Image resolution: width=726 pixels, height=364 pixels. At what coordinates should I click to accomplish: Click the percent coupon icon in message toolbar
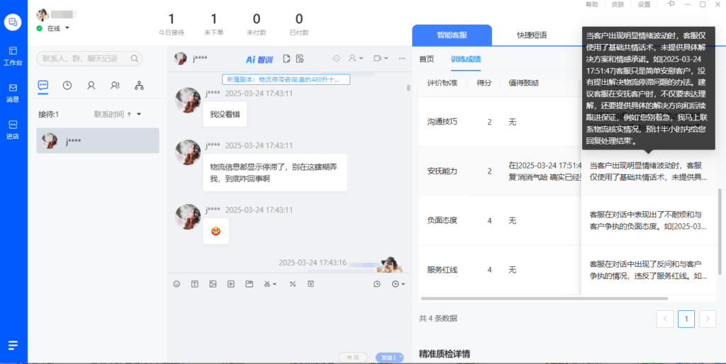pos(293,284)
